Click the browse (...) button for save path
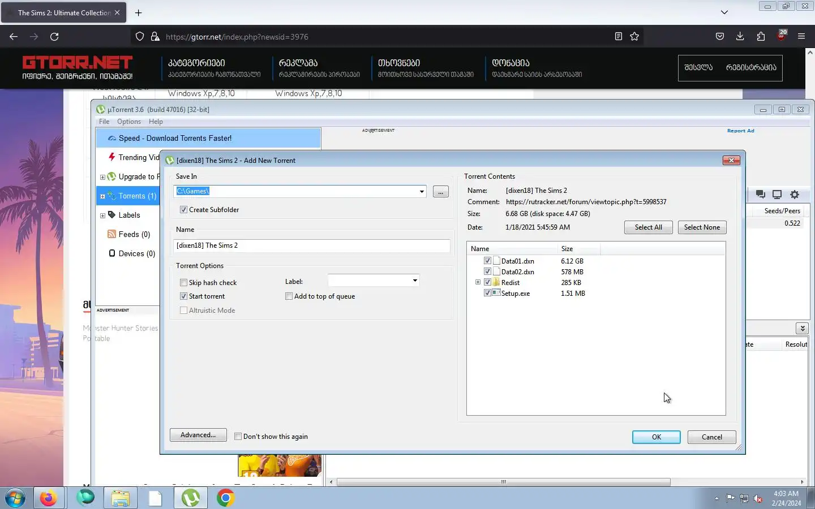This screenshot has height=509, width=815. [x=440, y=192]
